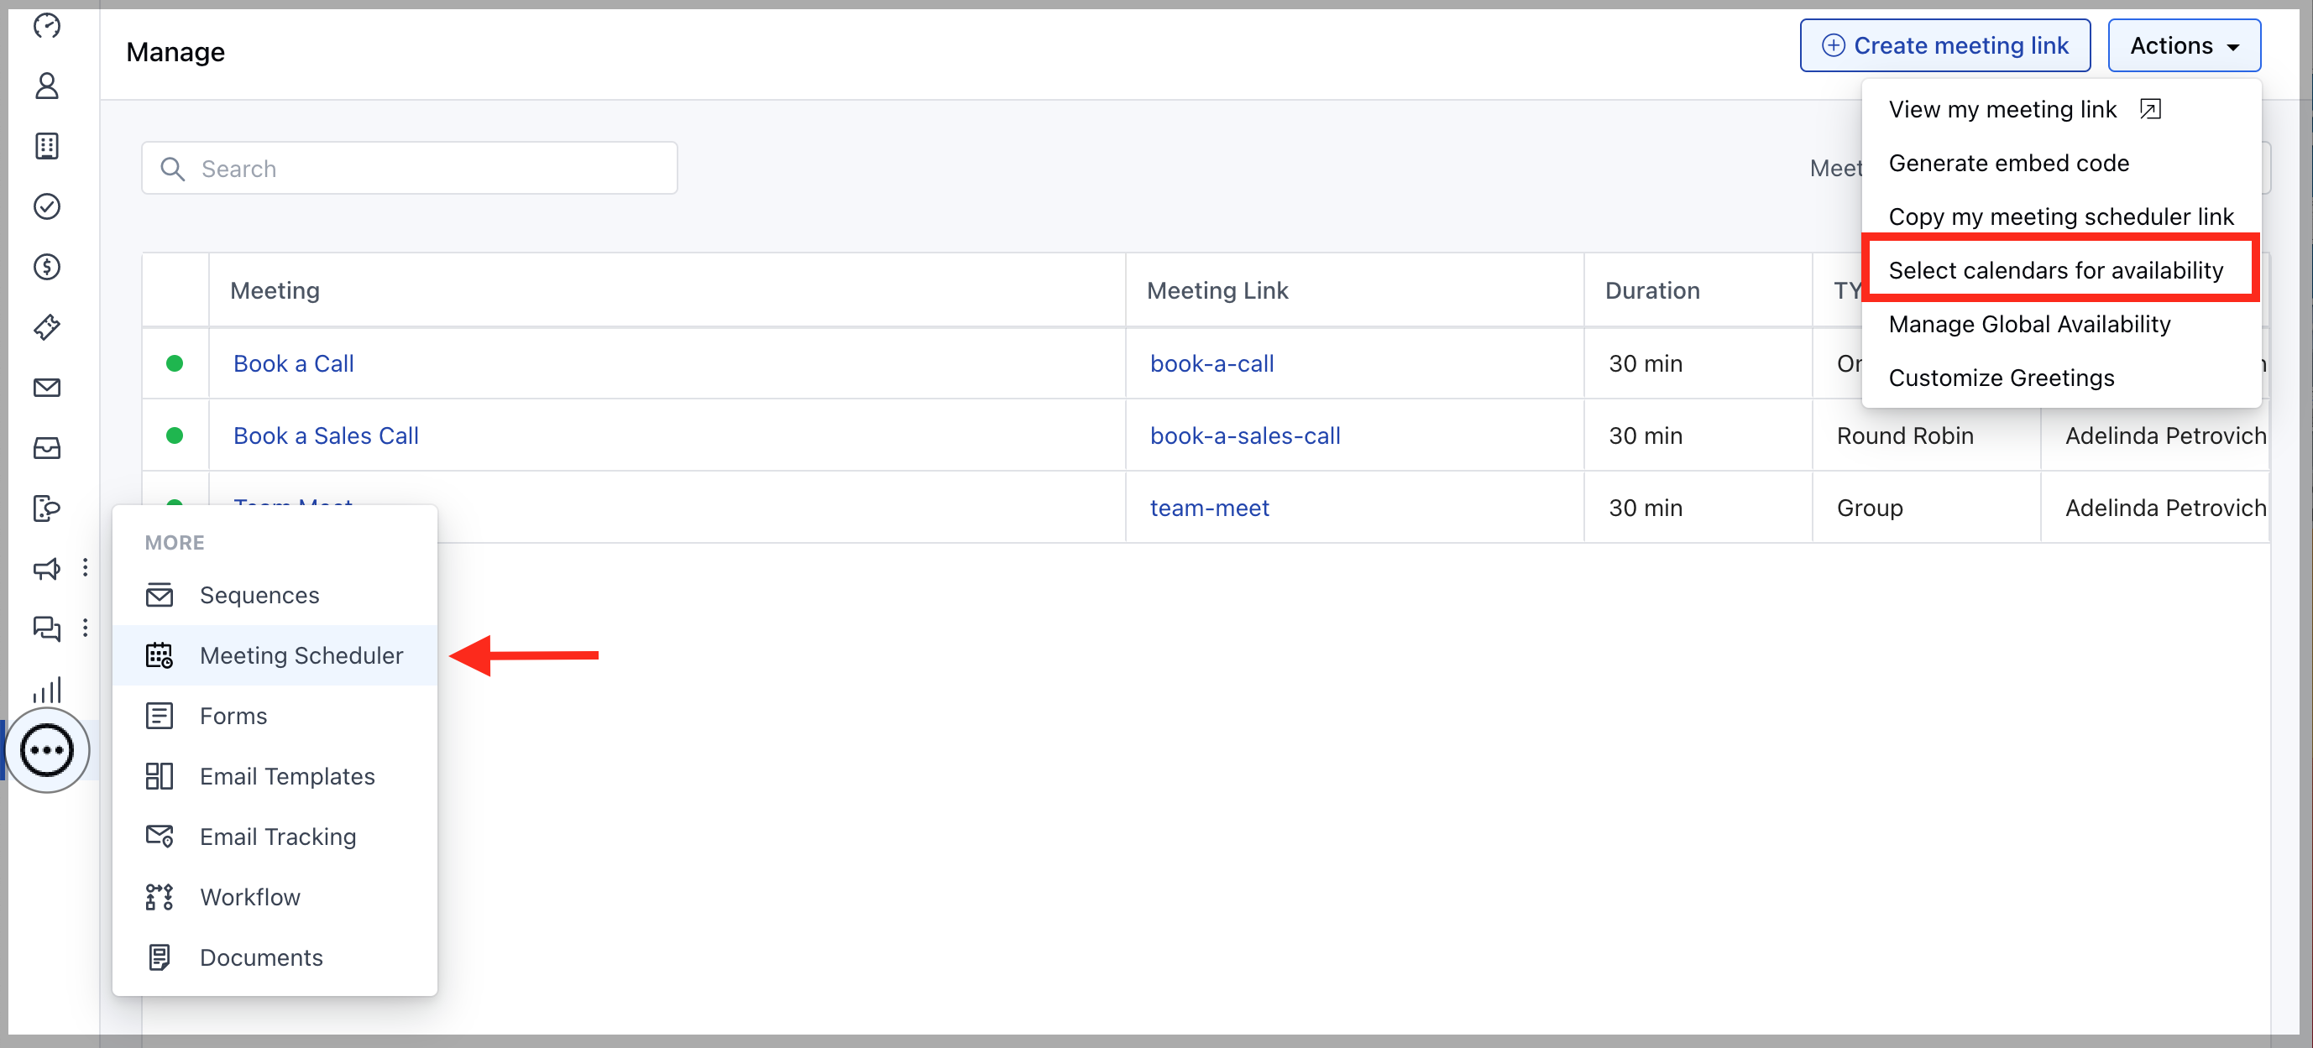
Task: Open Deals dollar icon in sidebar
Action: [x=47, y=267]
